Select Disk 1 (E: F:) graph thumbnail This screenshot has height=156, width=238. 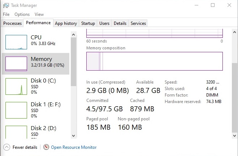coord(16,110)
